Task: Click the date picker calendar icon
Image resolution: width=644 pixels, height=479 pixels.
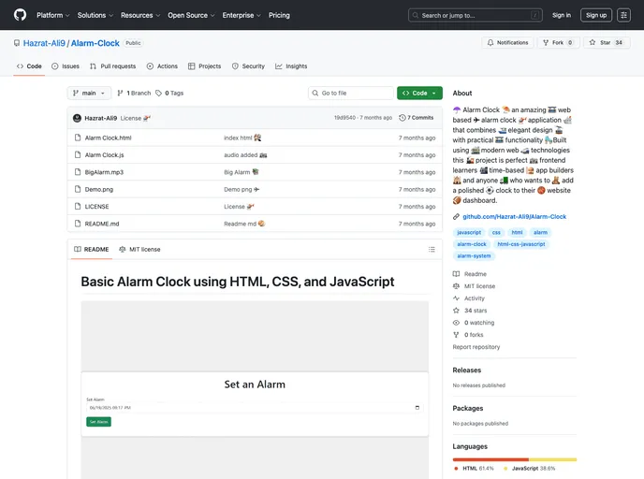Action: (x=417, y=408)
